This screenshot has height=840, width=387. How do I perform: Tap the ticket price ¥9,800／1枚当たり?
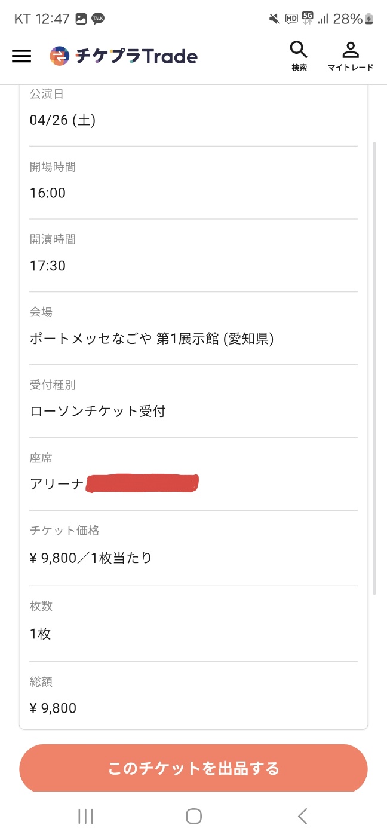(x=91, y=559)
